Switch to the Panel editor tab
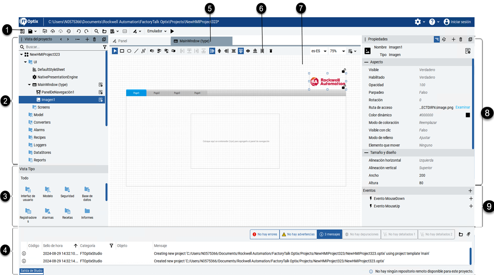The height and width of the screenshot is (275, 494). pos(139,41)
